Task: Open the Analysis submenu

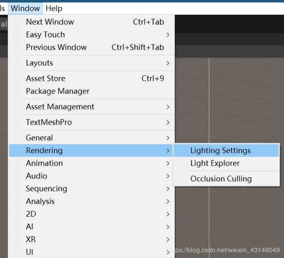Action: click(x=91, y=201)
